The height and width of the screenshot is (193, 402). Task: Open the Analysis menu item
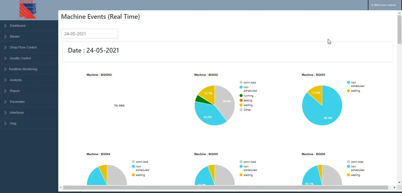coord(29,80)
